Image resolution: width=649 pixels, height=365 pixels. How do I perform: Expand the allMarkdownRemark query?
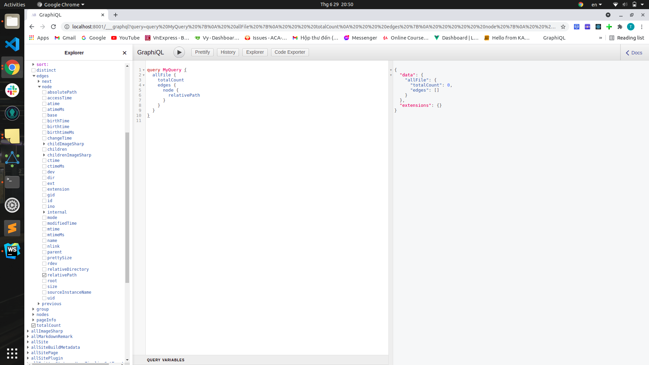coord(28,337)
